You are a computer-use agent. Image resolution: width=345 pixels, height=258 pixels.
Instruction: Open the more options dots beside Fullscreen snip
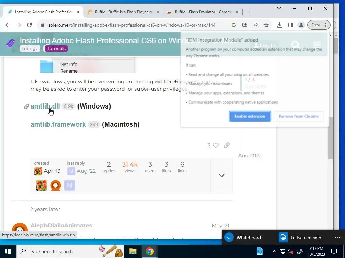coord(338,238)
